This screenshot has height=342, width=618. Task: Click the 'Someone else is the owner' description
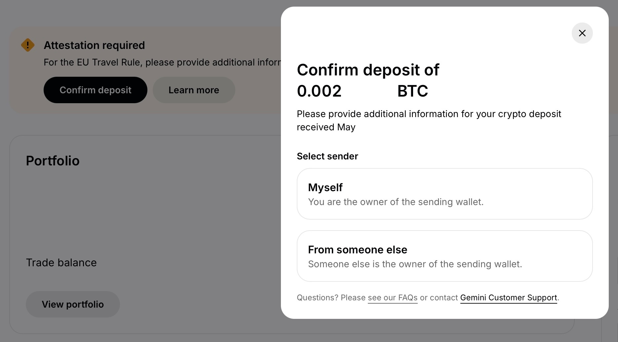[415, 264]
